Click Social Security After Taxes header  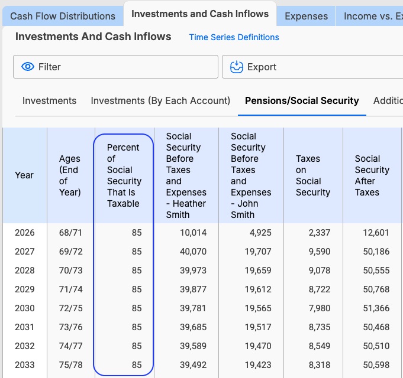[x=372, y=175]
